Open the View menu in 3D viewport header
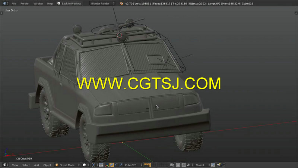This screenshot has width=298, height=168. point(15,165)
